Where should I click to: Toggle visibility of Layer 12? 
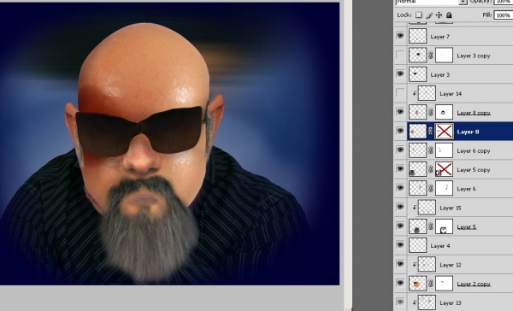(x=400, y=264)
